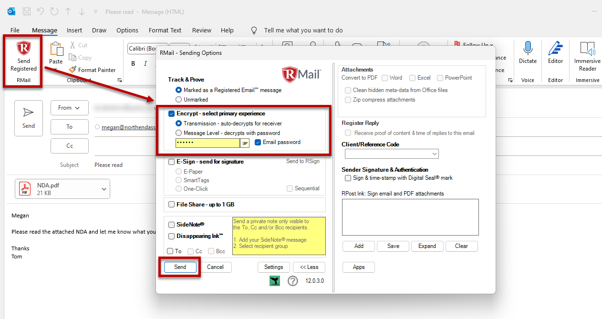Click the green whale tail icon
The width and height of the screenshot is (602, 319).
point(275,281)
